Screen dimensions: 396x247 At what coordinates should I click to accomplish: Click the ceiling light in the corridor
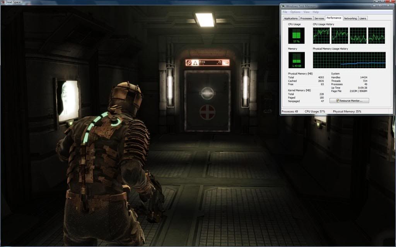(x=205, y=20)
